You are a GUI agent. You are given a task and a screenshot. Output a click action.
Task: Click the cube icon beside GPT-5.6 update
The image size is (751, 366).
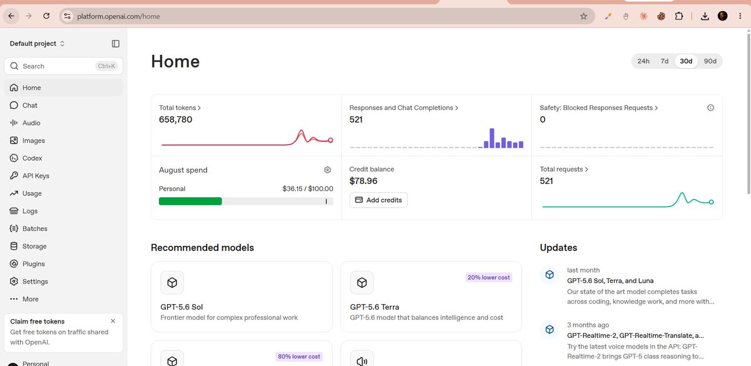click(x=549, y=275)
